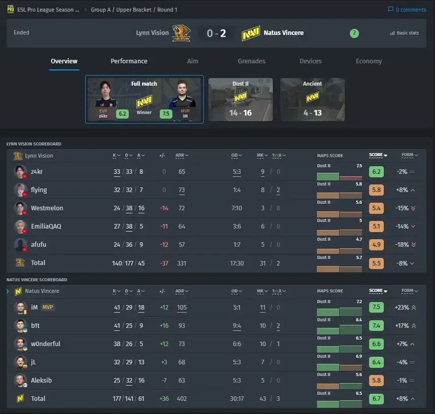
Task: Click Basic stats toggle text
Action: (408, 33)
